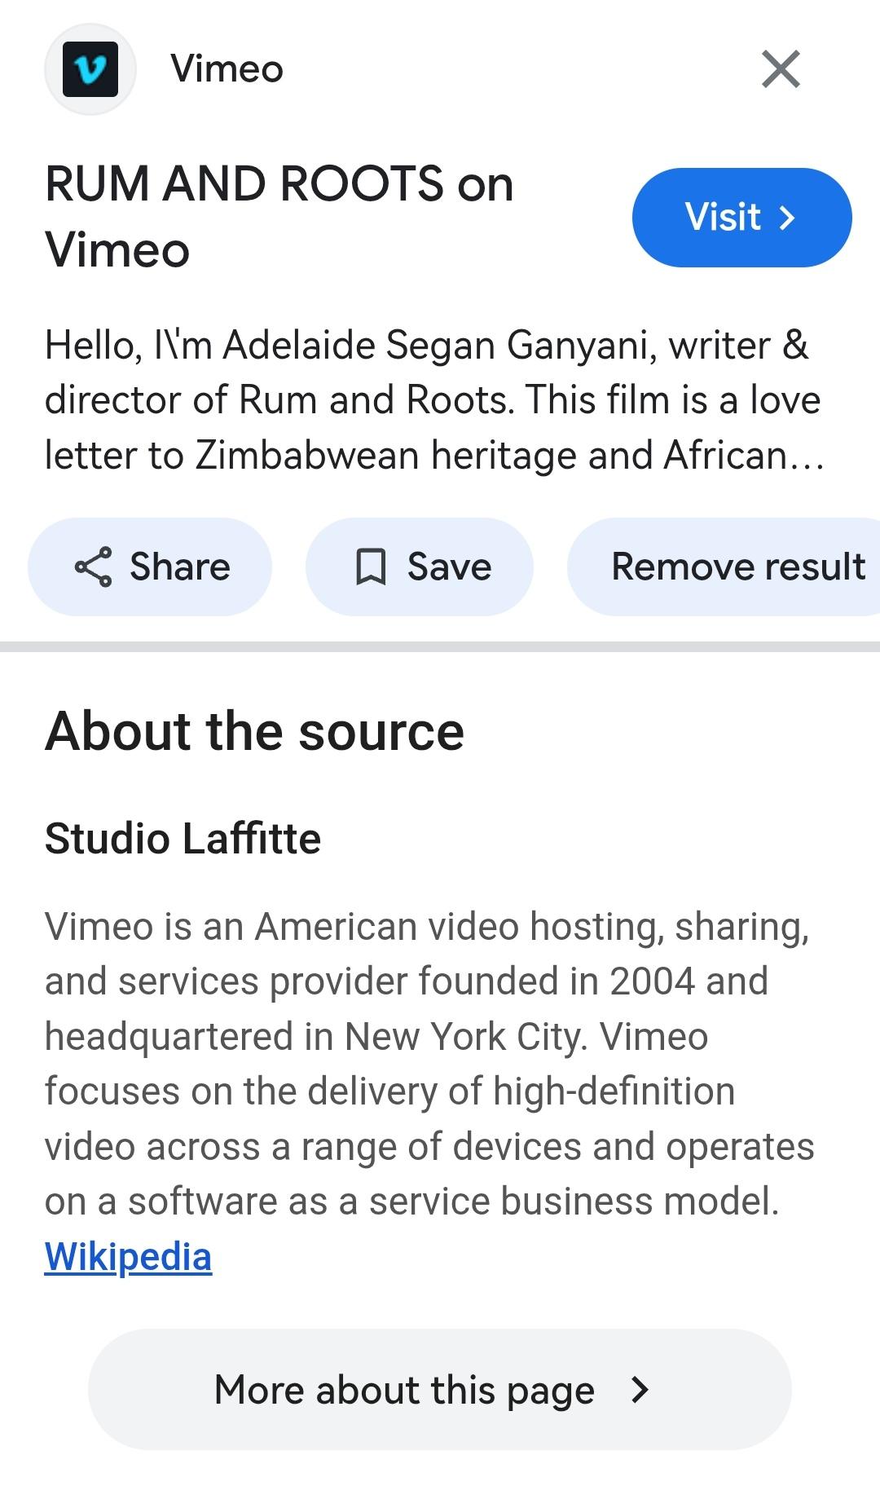Image resolution: width=880 pixels, height=1486 pixels.
Task: Choose Remove result
Action: click(737, 567)
